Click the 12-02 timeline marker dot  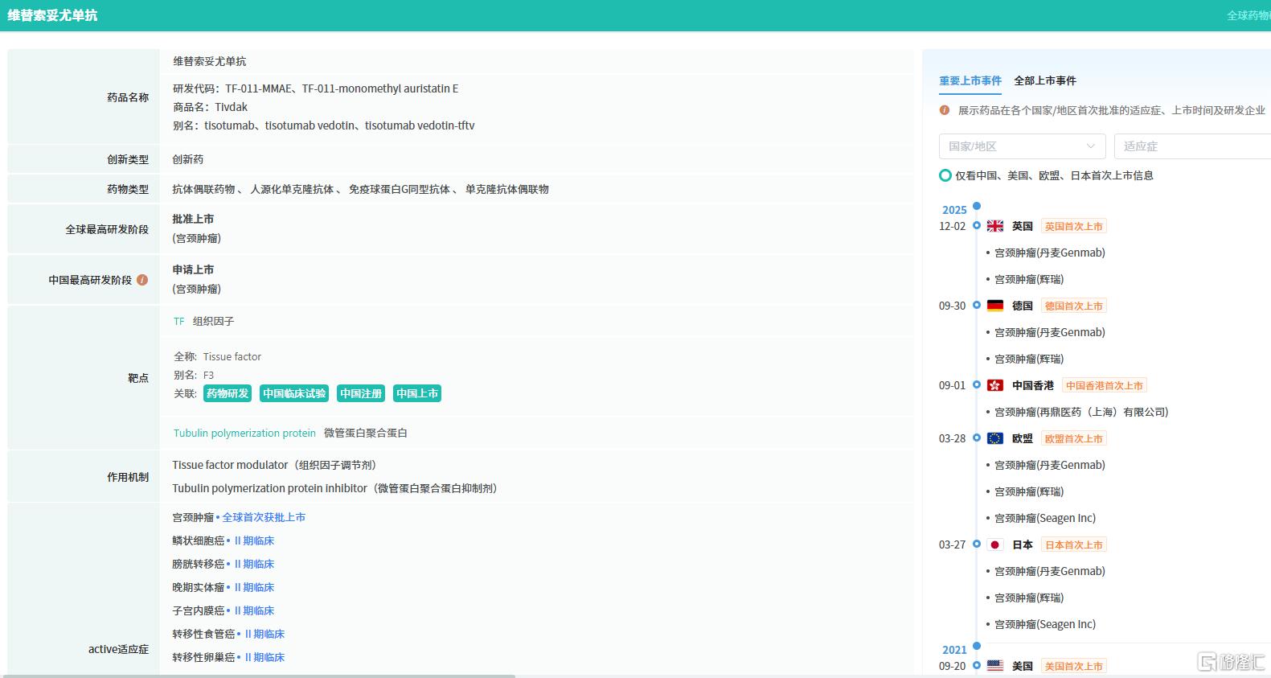[x=977, y=226]
